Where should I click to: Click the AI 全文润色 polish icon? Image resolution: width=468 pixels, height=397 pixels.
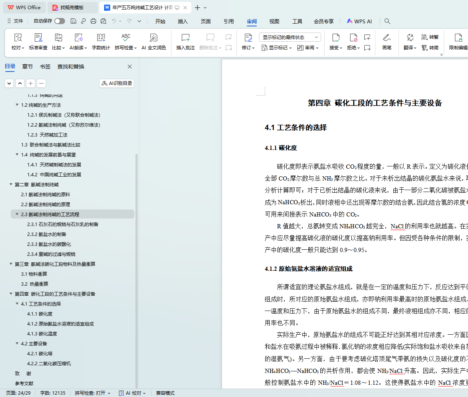153,38
